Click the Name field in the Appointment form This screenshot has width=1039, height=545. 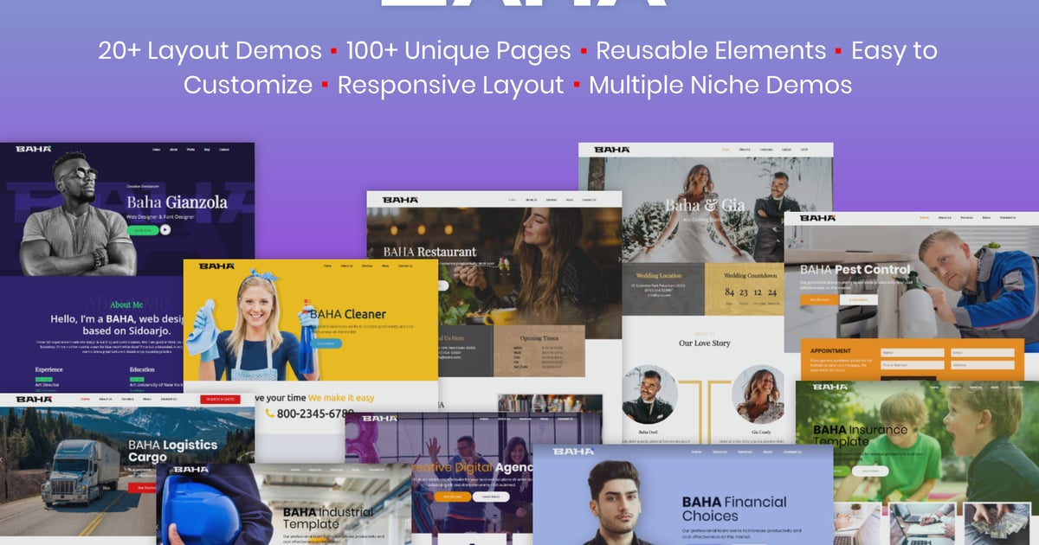912,353
